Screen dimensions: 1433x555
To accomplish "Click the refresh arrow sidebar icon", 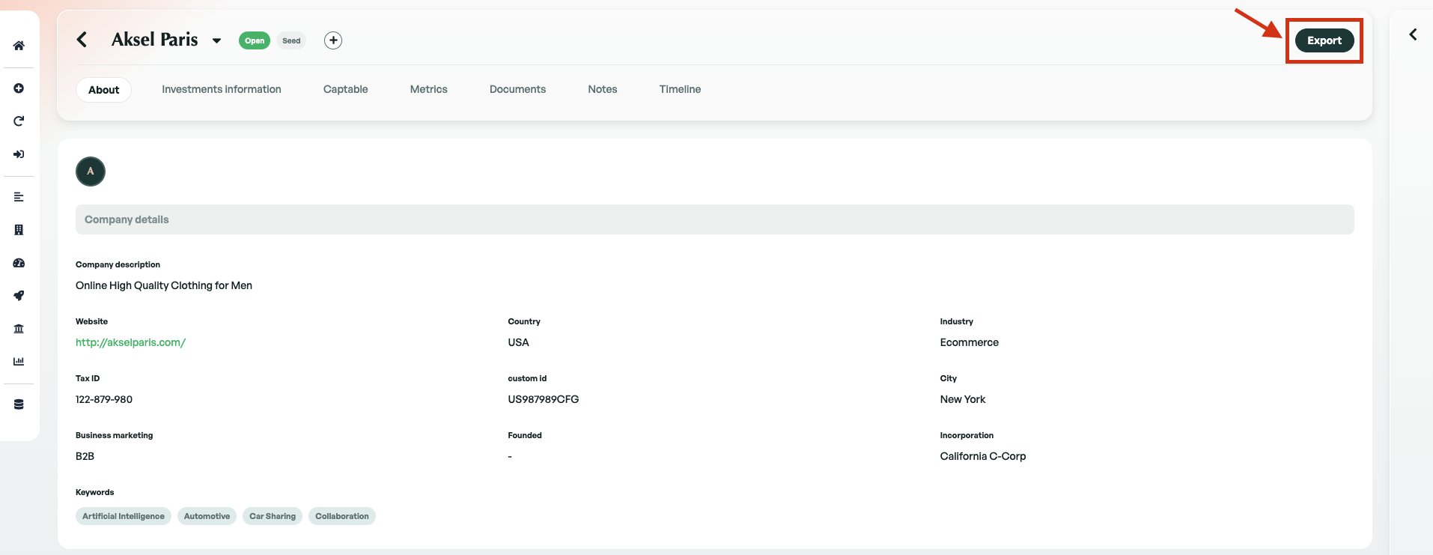I will tap(19, 121).
